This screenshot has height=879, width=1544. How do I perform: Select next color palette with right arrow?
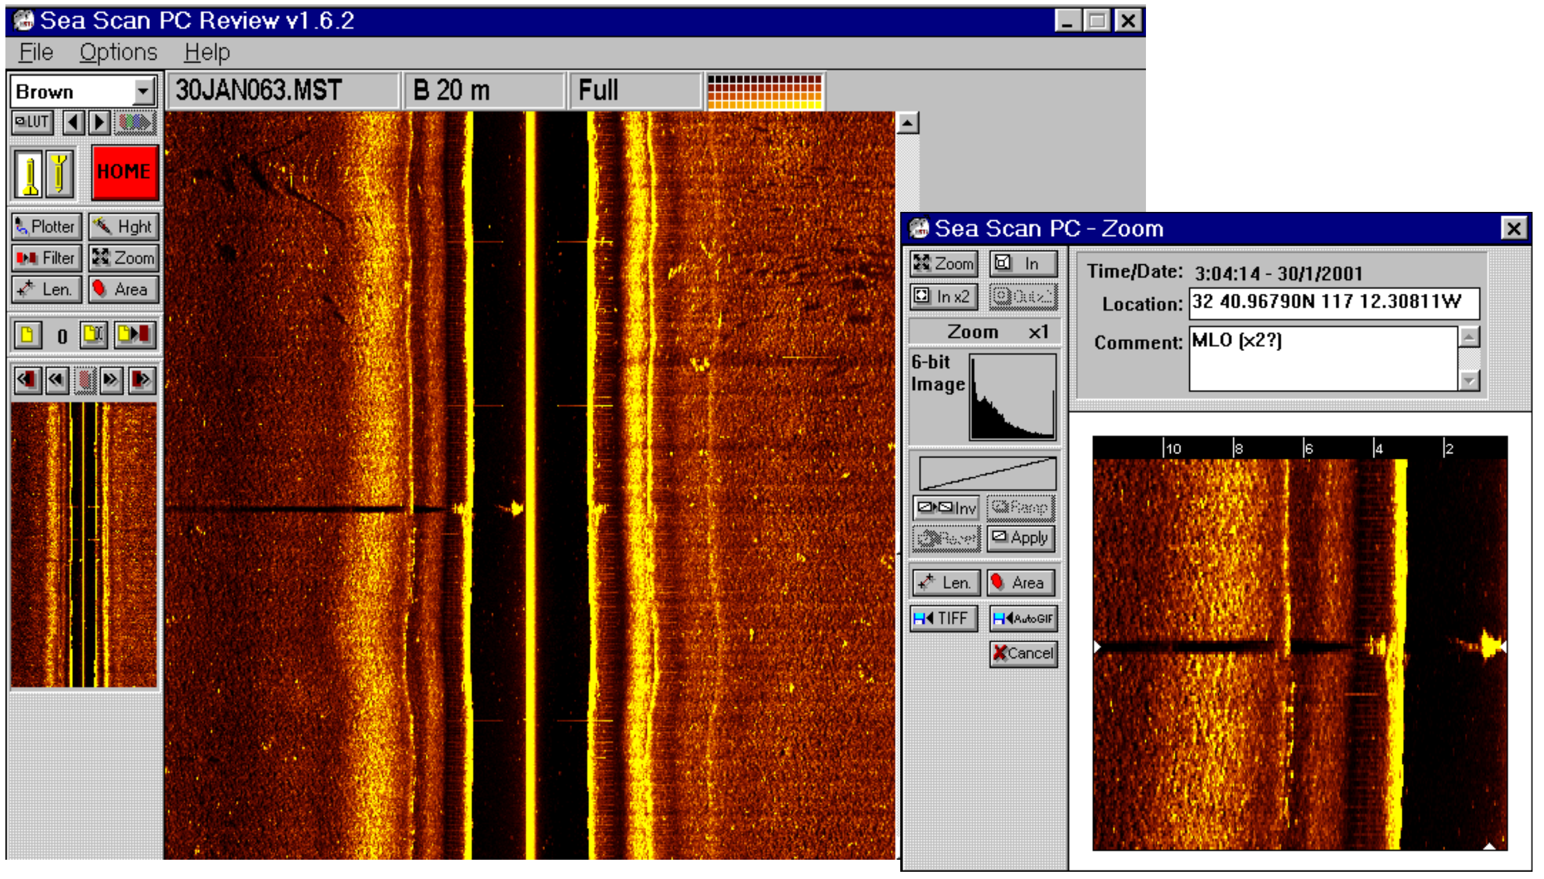(99, 123)
